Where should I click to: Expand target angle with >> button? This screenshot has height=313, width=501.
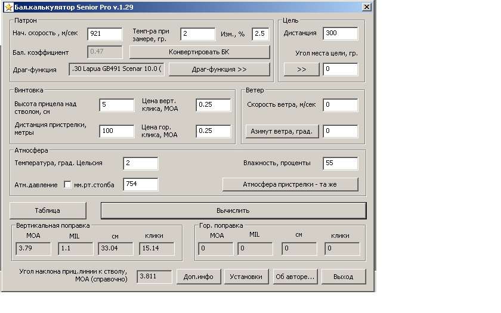click(301, 69)
